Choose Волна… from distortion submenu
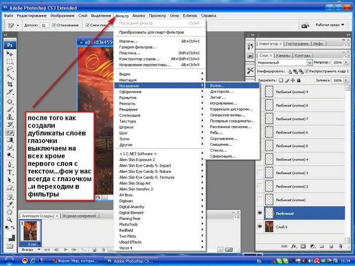 pos(232,86)
